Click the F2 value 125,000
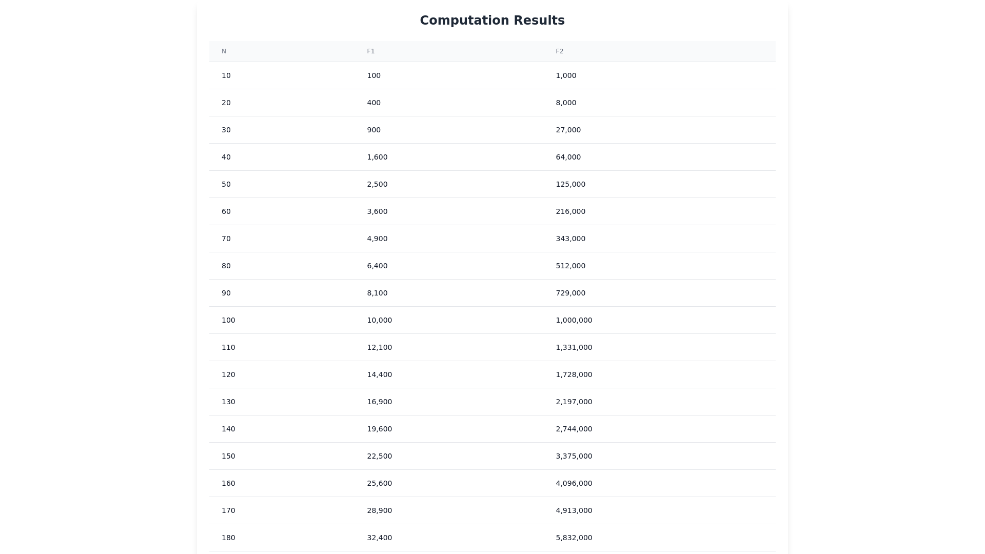The height and width of the screenshot is (554, 985). pos(570,184)
